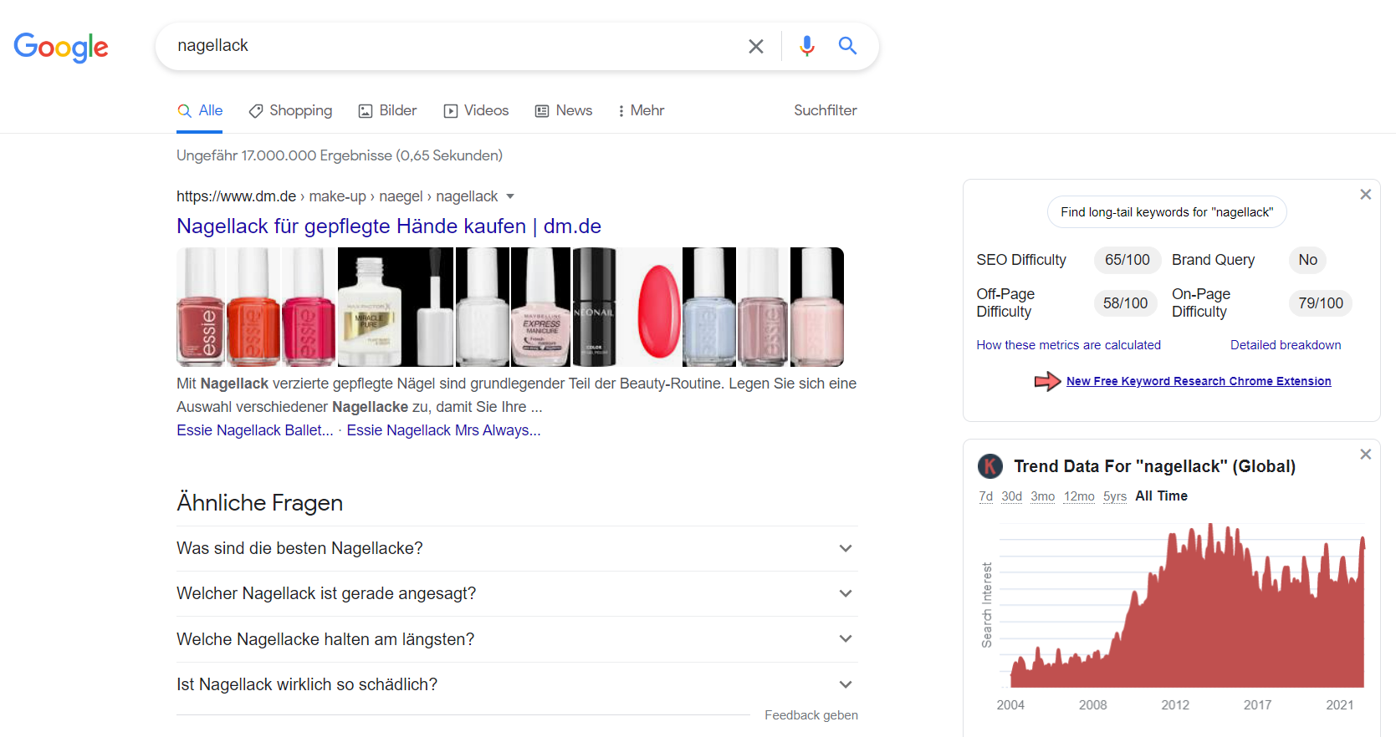Click the SEO Difficulty 65/100 score
This screenshot has height=737, width=1396.
click(x=1128, y=260)
